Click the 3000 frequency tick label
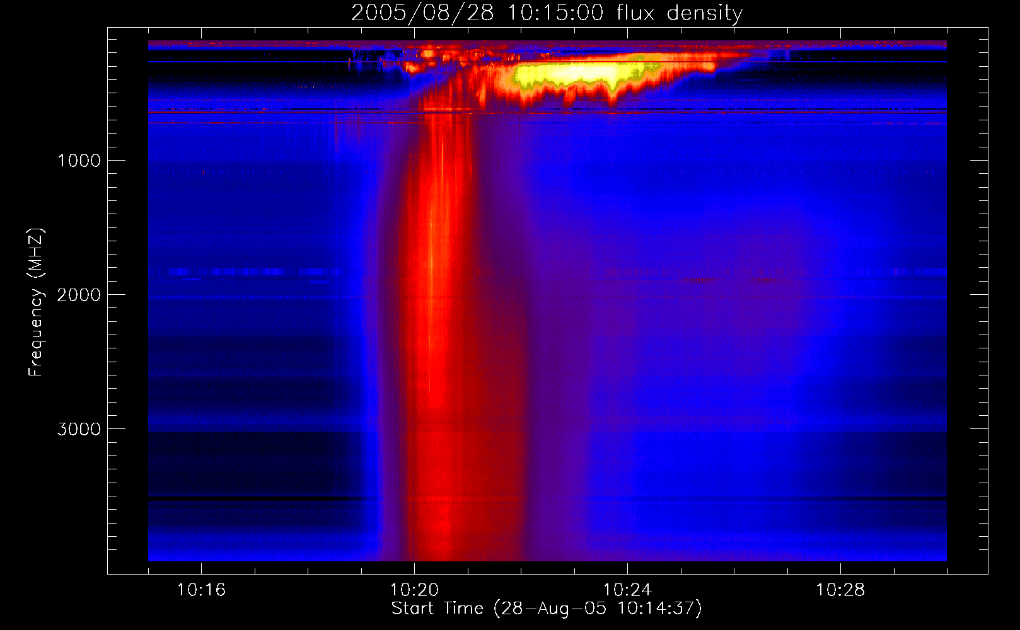This screenshot has width=1020, height=630. coord(79,429)
